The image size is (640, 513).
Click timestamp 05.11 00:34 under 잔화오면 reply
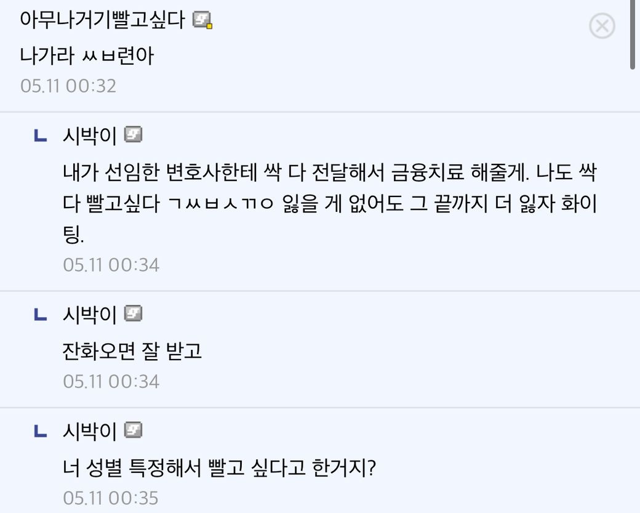coord(111,381)
